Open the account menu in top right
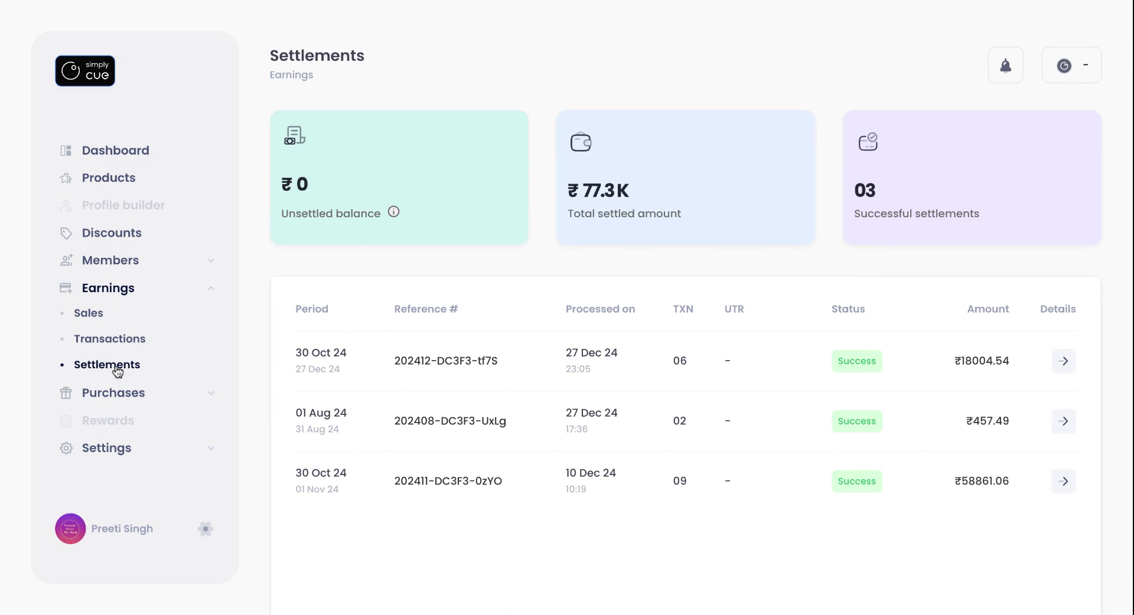1134x615 pixels. point(1071,66)
